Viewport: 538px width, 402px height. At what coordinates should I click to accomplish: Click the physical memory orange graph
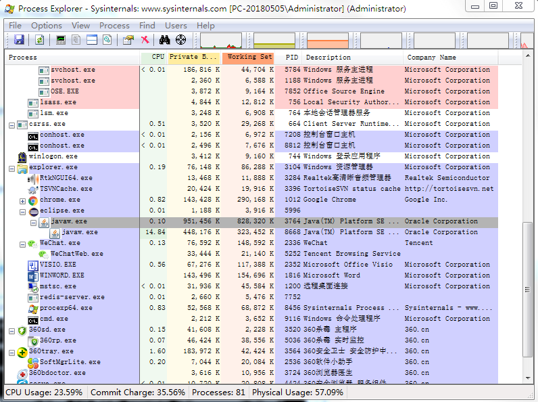(328, 40)
